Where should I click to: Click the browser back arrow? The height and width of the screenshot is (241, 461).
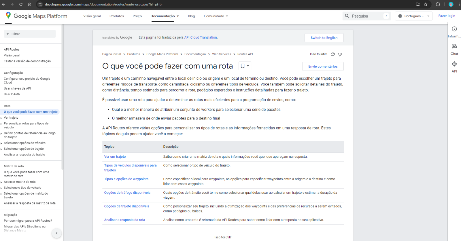tap(3, 4)
